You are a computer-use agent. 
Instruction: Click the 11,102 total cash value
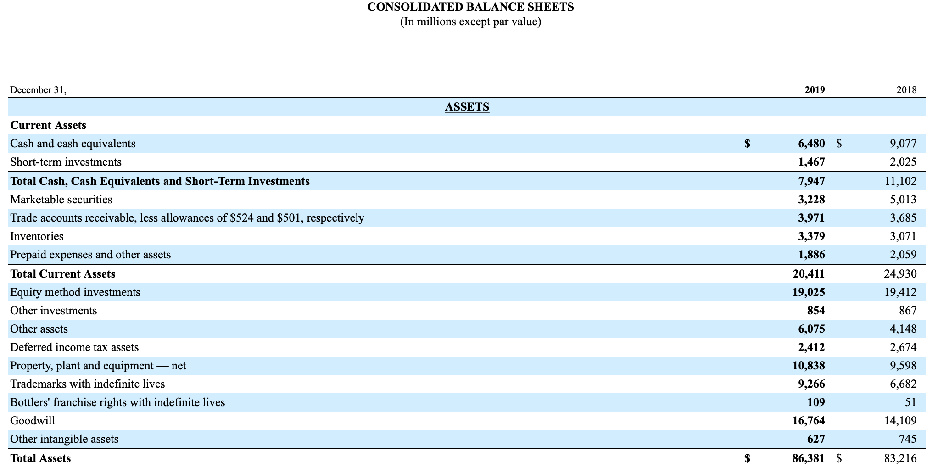(900, 181)
